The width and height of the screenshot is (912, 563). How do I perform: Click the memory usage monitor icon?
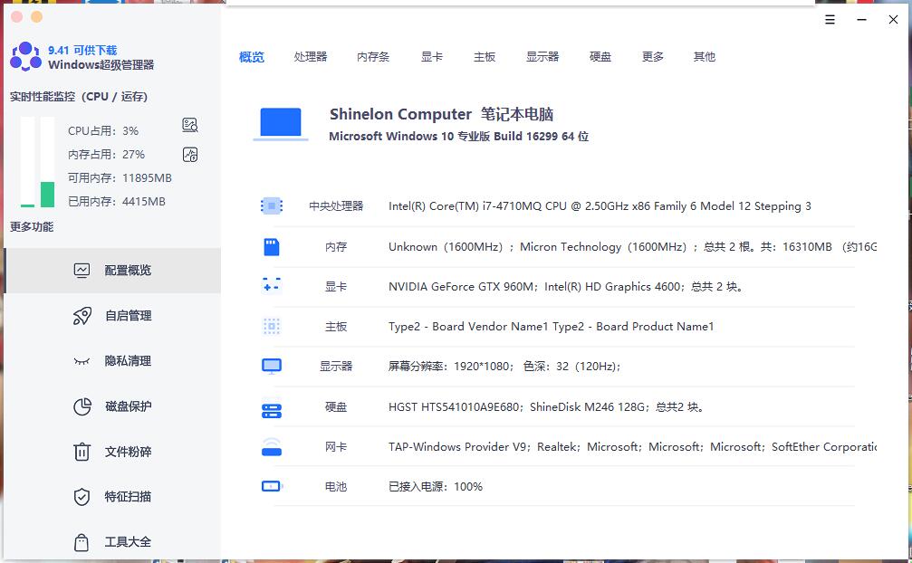(189, 154)
